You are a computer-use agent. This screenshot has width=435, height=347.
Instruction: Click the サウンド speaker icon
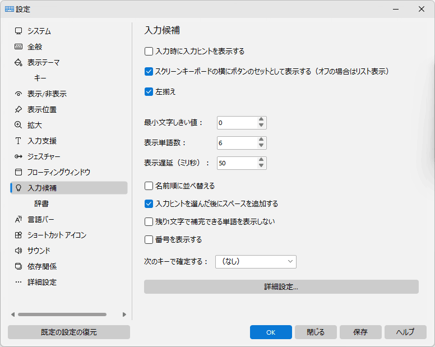pyautogui.click(x=18, y=251)
